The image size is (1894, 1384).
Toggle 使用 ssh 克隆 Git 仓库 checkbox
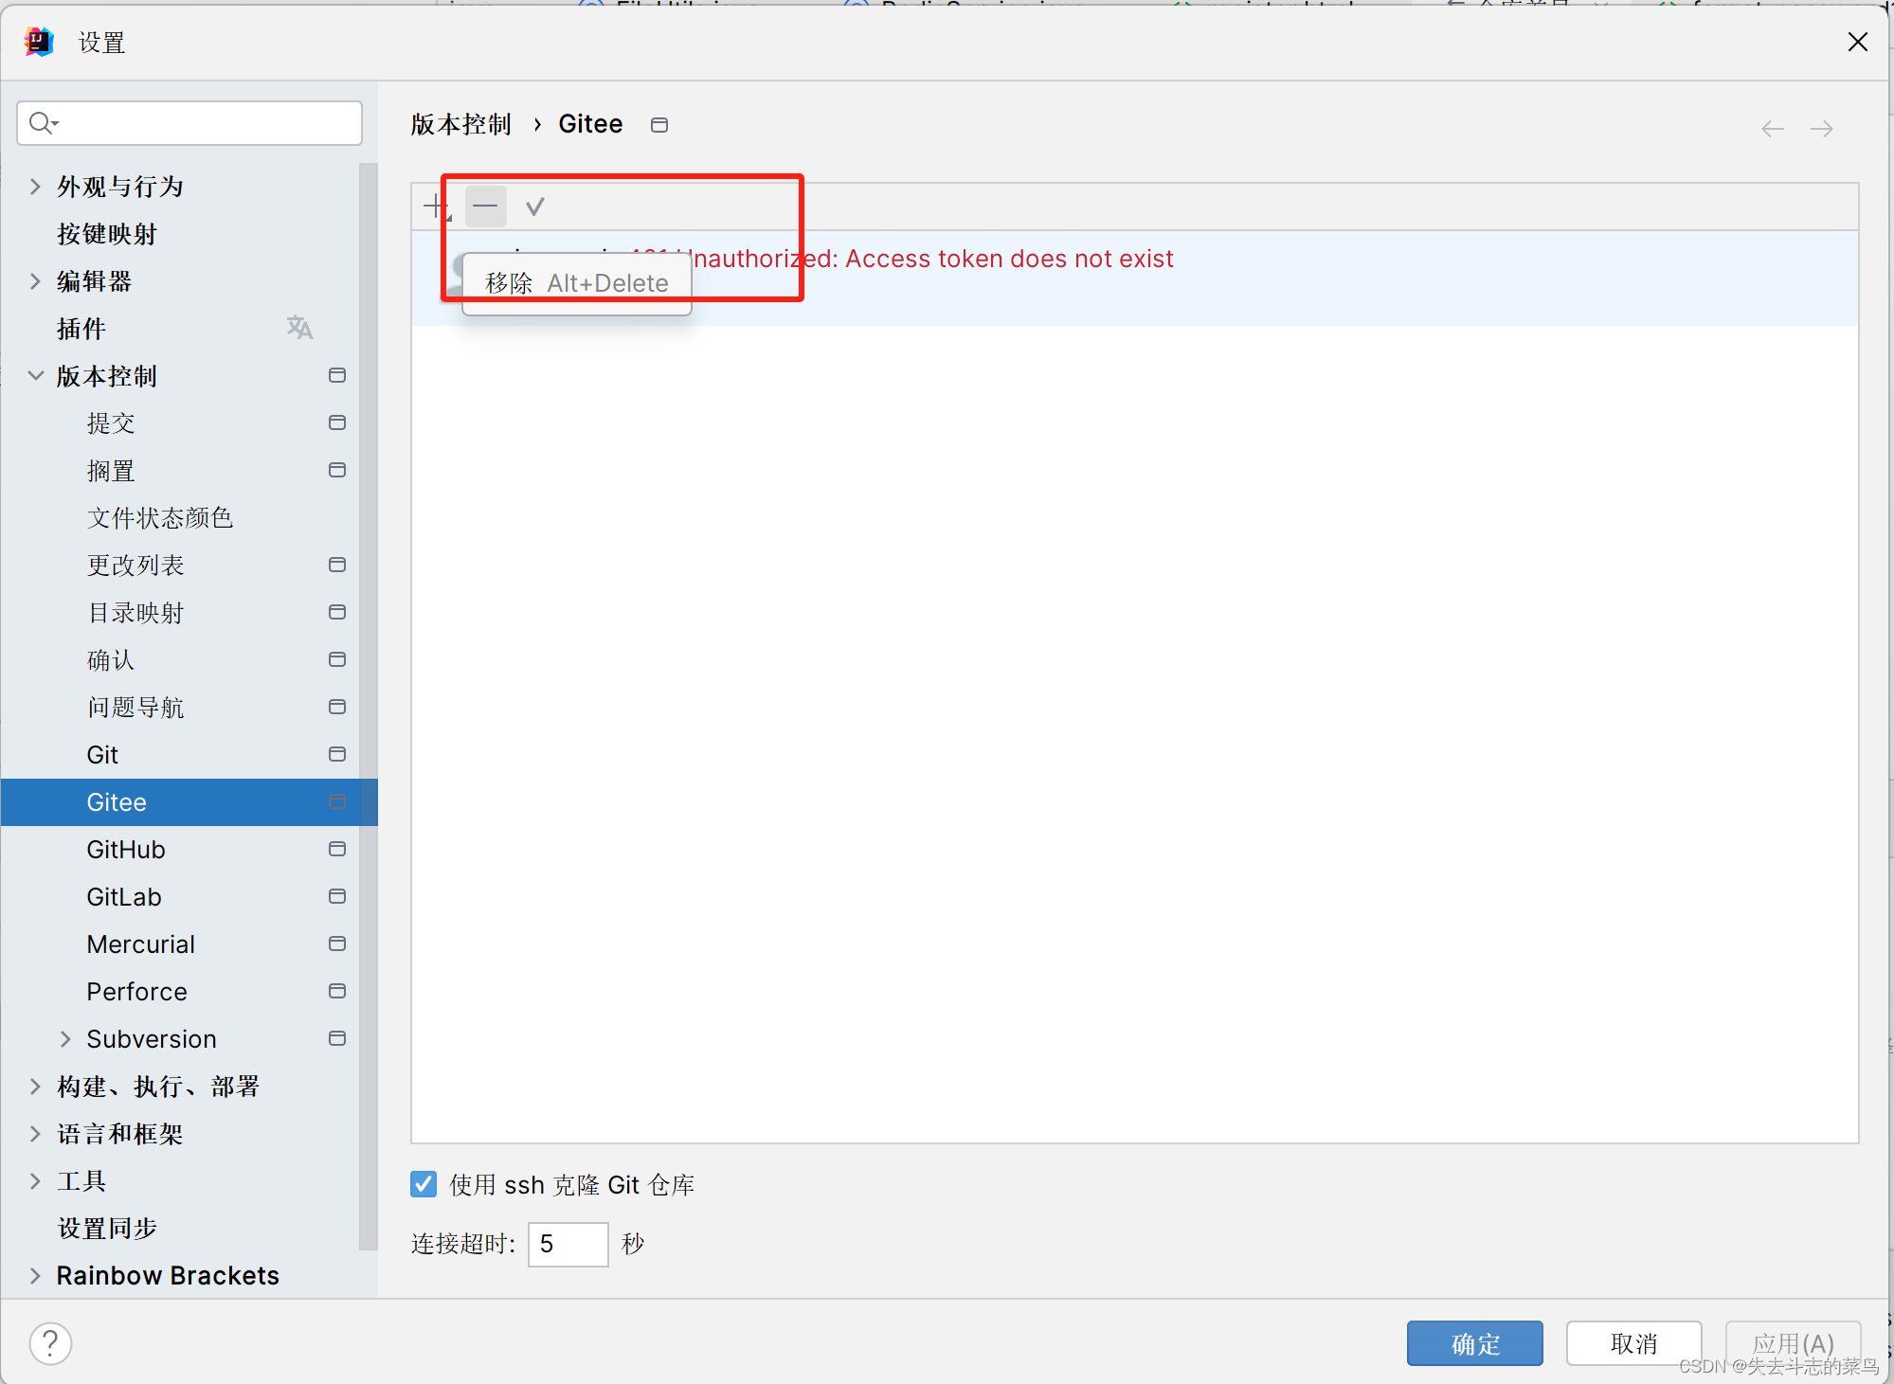tap(424, 1184)
